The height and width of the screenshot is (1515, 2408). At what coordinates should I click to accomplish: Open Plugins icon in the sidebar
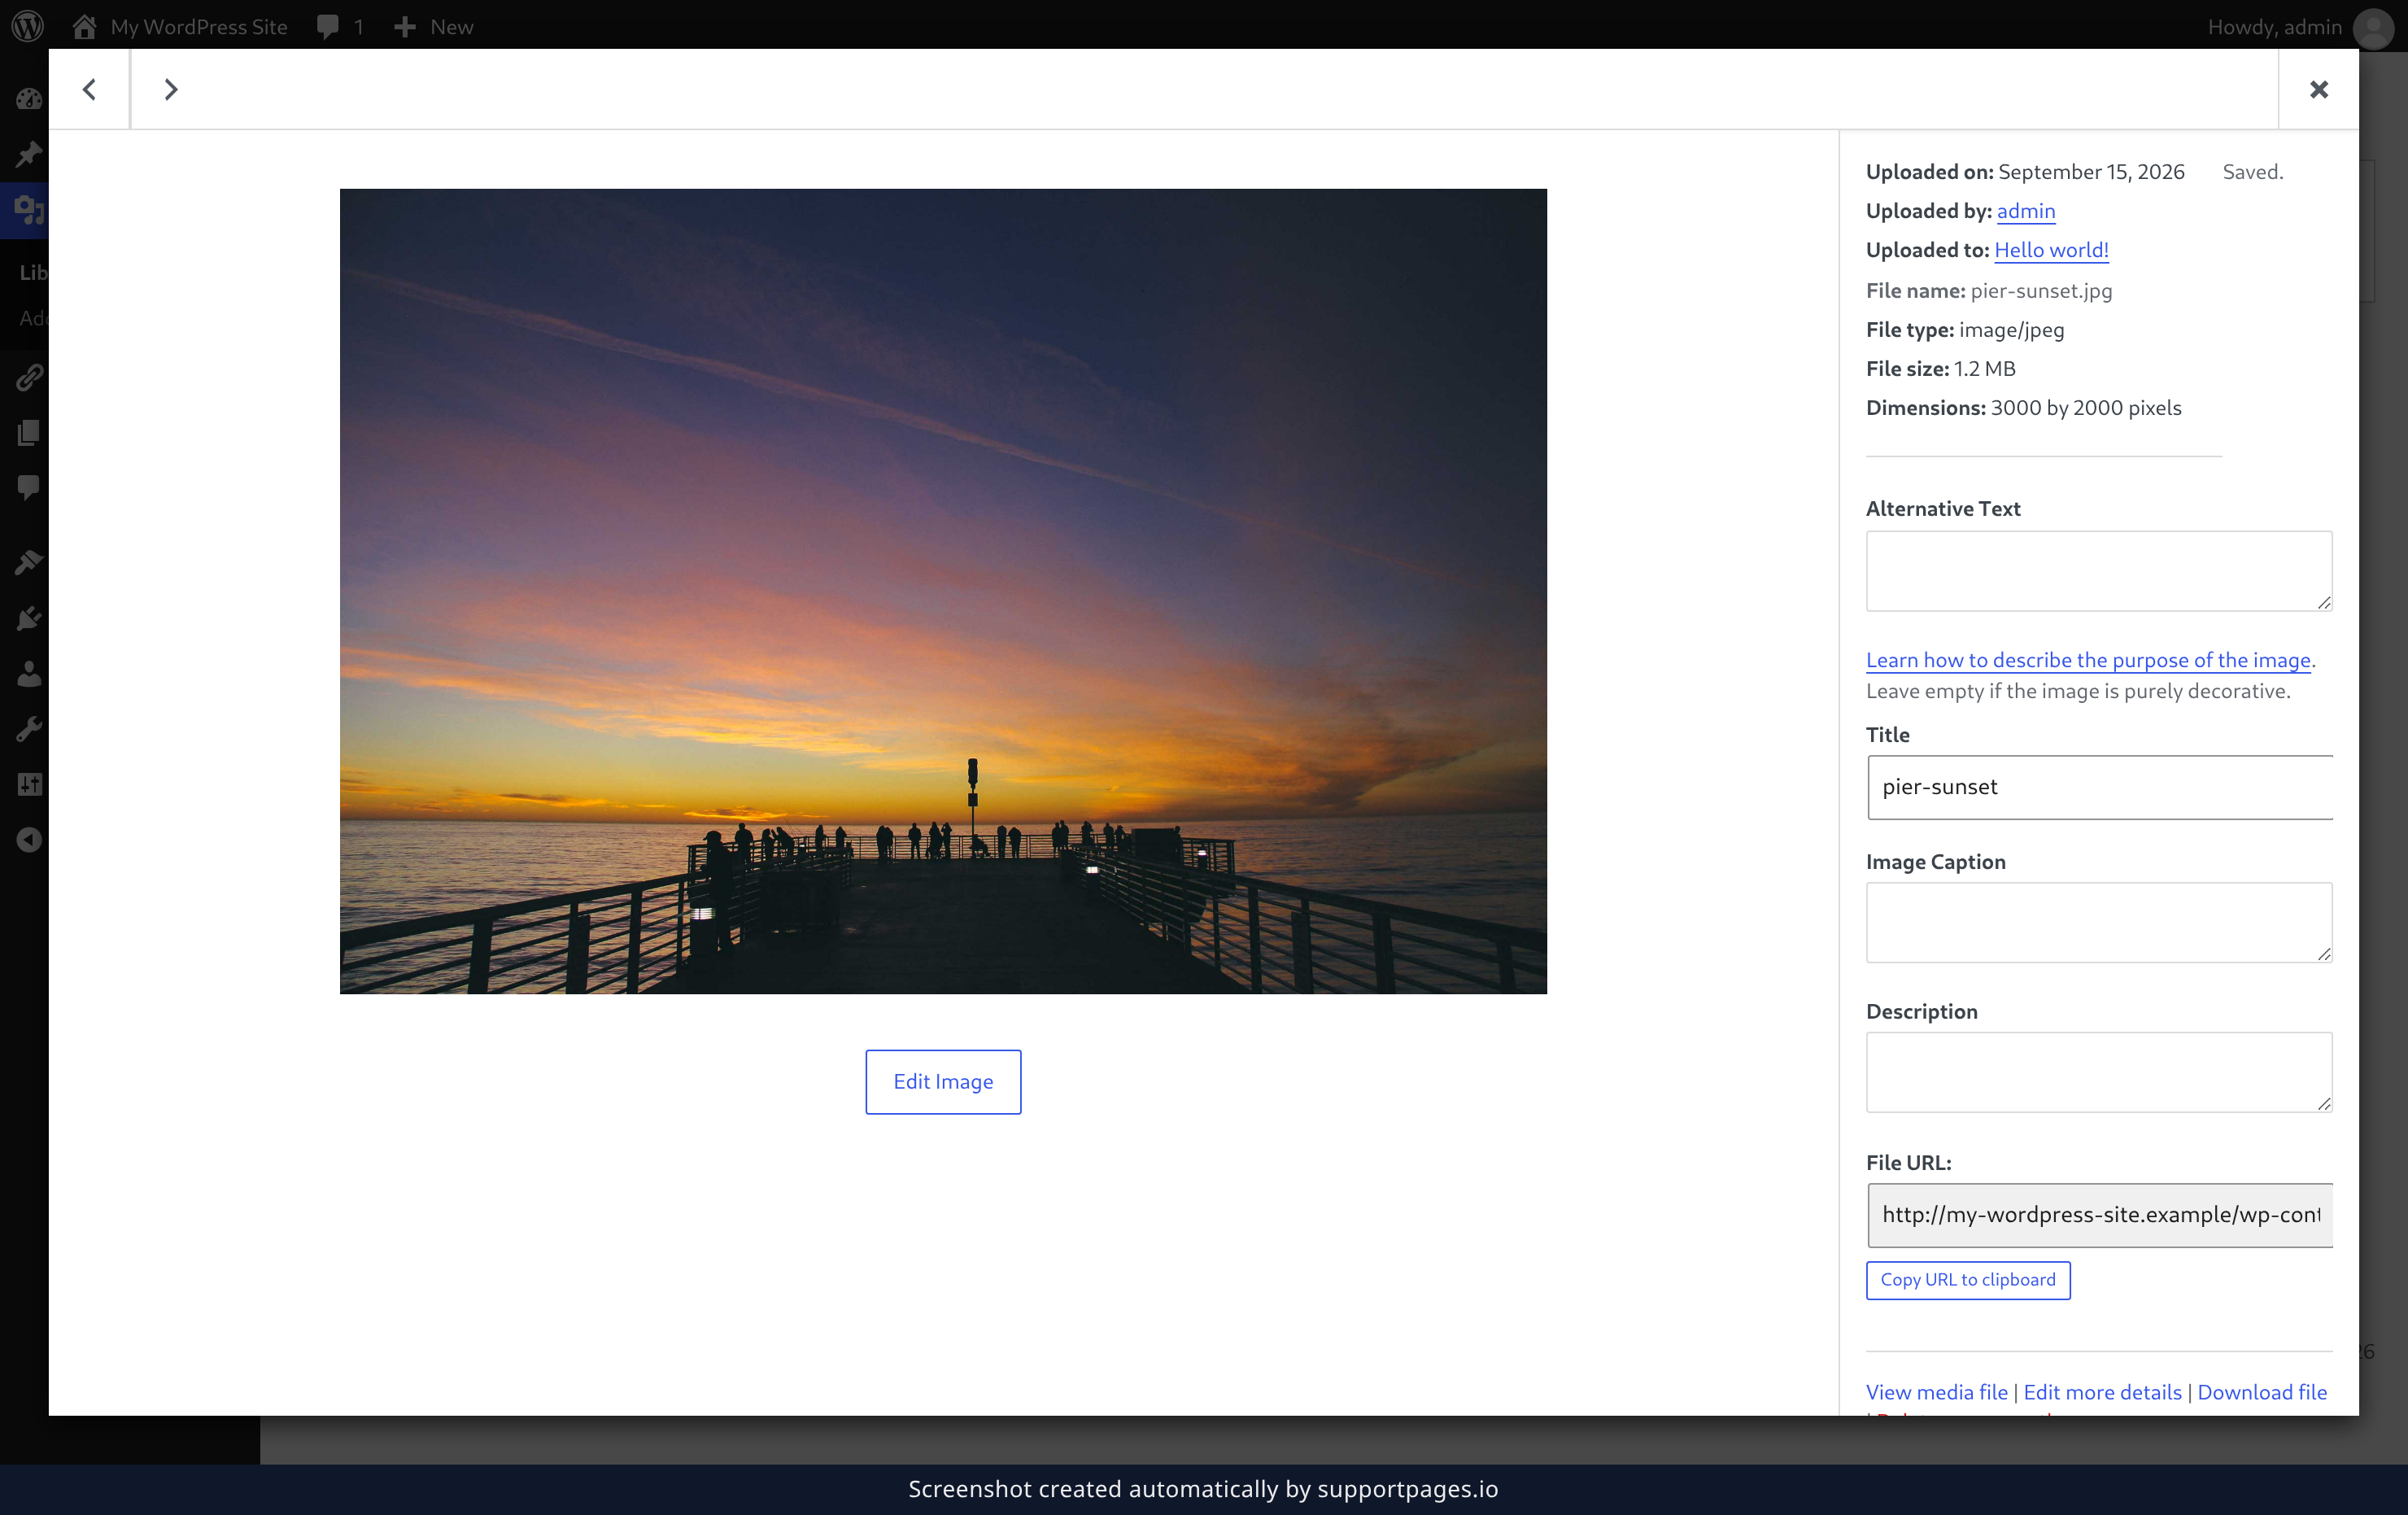[28, 618]
